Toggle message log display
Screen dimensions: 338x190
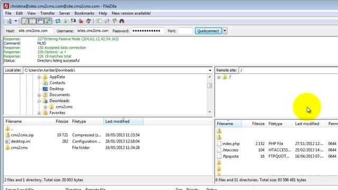(x=25, y=21)
